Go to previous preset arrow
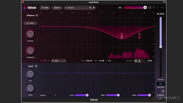The image size is (183, 103). [x=90, y=8]
